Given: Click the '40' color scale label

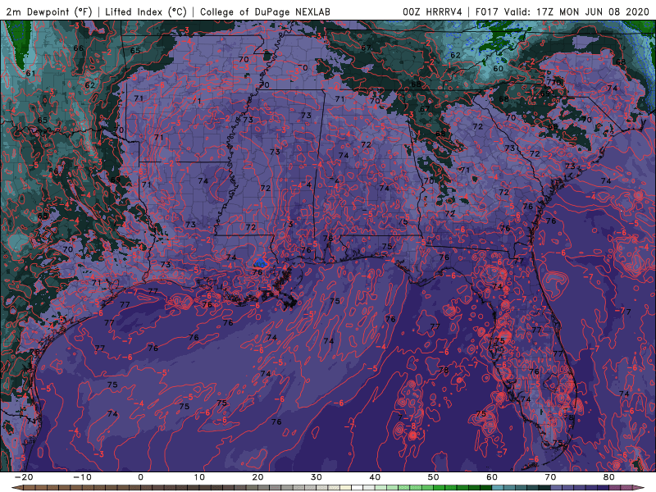Looking at the screenshot, I should [x=375, y=477].
